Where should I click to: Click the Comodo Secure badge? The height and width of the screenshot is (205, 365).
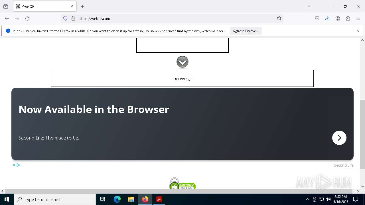click(182, 184)
